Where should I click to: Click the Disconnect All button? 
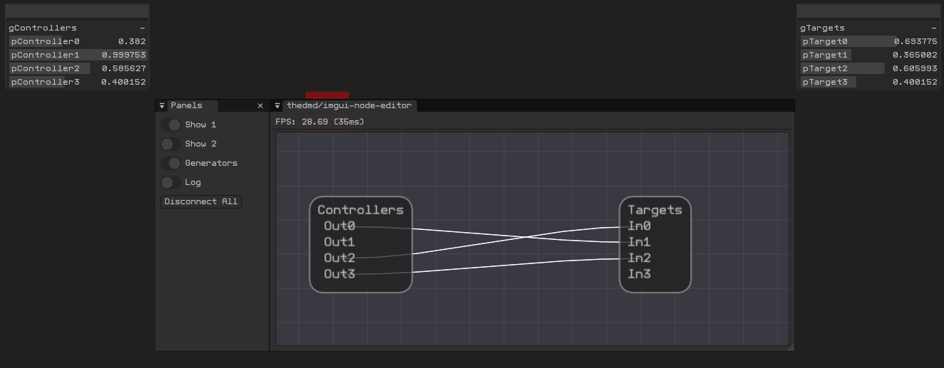[x=201, y=201]
